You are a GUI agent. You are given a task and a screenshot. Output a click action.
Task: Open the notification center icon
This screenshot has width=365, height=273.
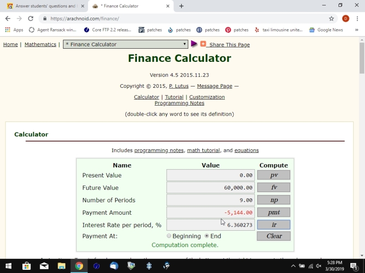tap(354, 266)
